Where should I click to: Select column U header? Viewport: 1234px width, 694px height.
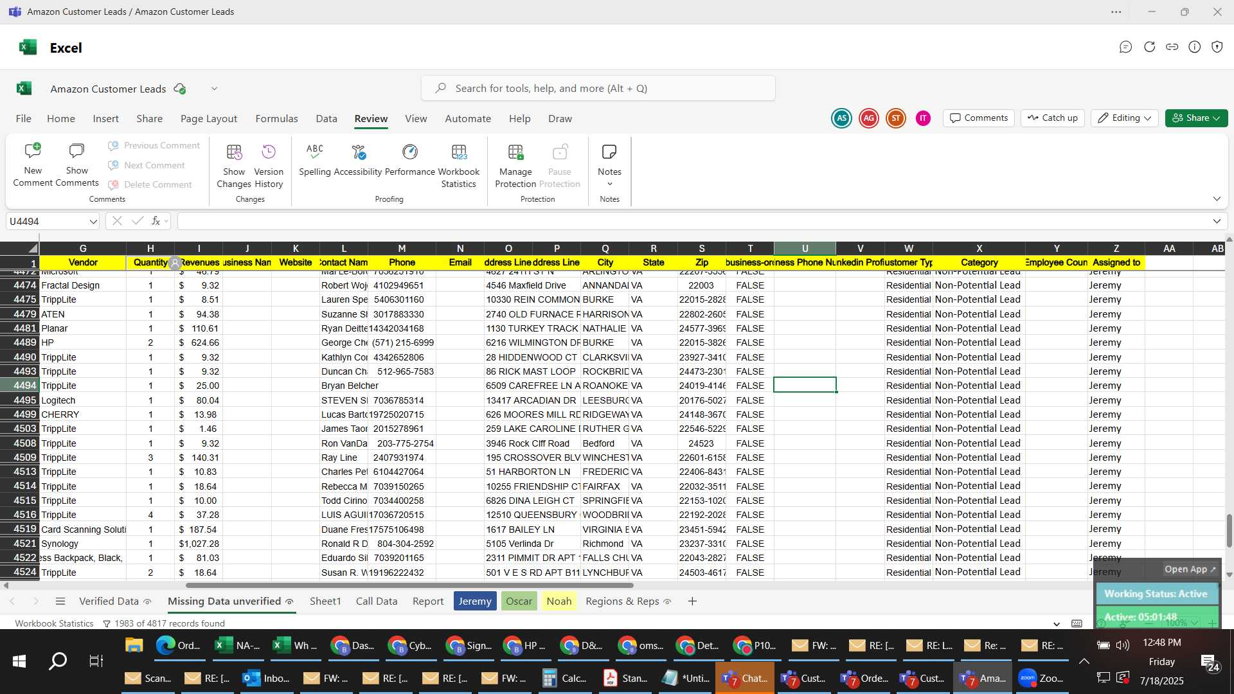coord(805,249)
